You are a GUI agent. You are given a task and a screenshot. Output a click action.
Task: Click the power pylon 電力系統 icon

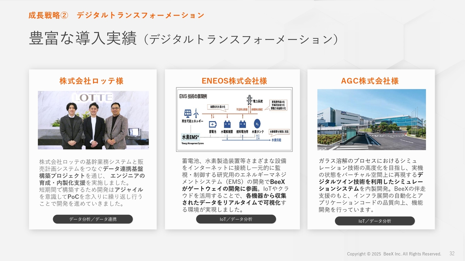point(250,100)
